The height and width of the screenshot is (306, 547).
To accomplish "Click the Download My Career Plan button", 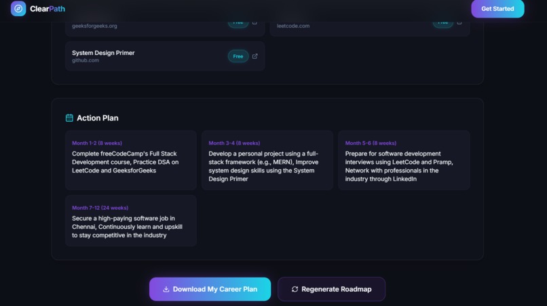I will [210, 289].
